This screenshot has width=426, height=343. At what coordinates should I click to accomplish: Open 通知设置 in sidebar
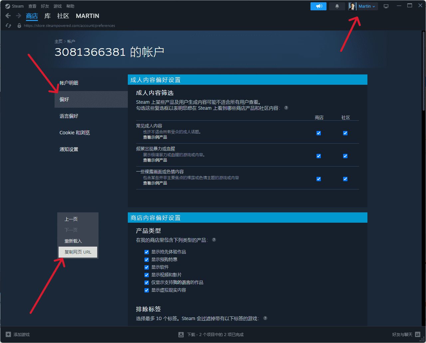[x=91, y=149]
